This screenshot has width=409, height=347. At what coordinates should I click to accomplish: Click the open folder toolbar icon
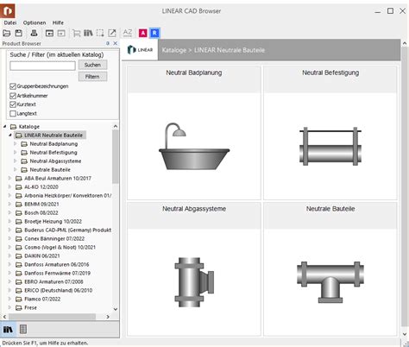point(7,34)
